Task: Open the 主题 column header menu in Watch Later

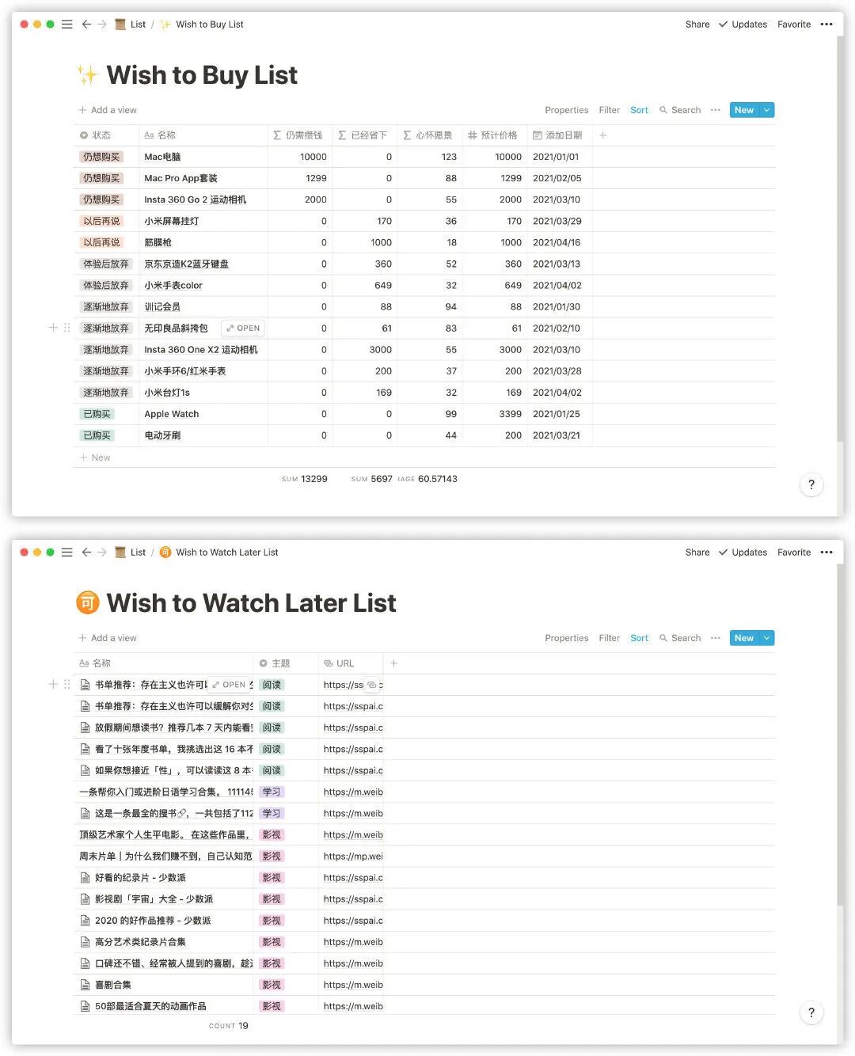Action: point(285,663)
